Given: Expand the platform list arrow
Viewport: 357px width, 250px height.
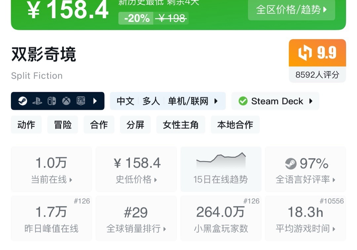Looking at the screenshot, I should pos(95,101).
